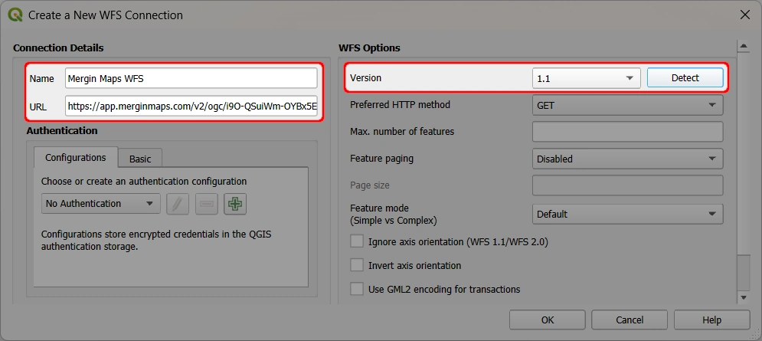This screenshot has height=341, width=762.
Task: Open Help for this dialog
Action: 711,320
